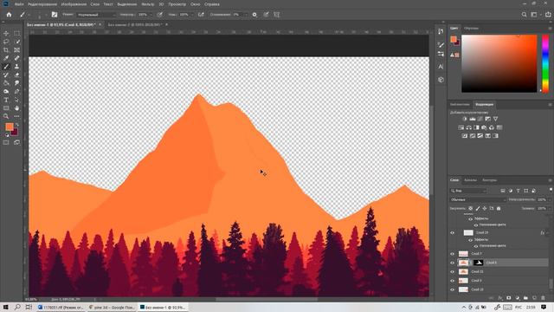This screenshot has width=554, height=312.
Task: Add a Levels adjustment
Action: point(473,119)
